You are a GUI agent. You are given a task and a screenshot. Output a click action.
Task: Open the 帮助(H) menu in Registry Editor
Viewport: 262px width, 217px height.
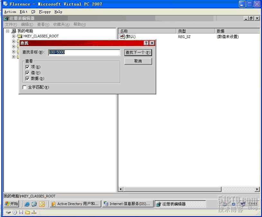click(80, 24)
